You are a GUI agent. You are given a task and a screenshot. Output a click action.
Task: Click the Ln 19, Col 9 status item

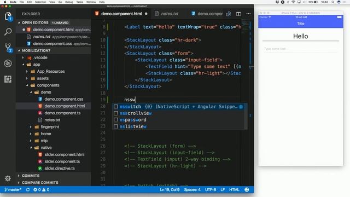tap(170, 190)
